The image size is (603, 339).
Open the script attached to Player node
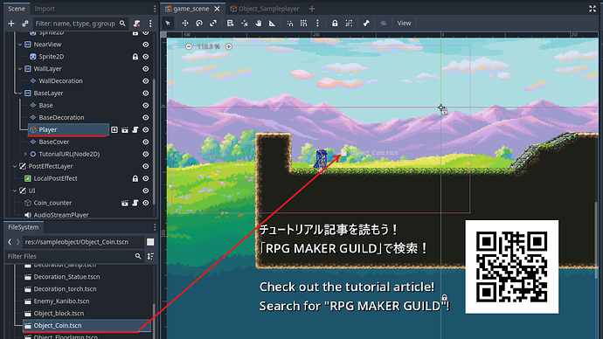[135, 130]
